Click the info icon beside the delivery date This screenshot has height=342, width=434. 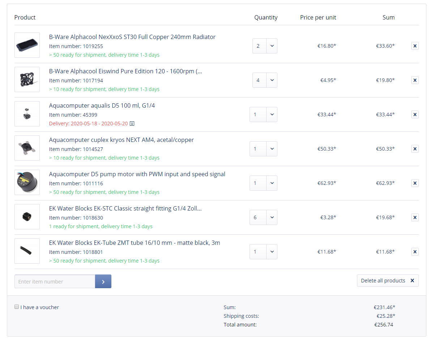click(132, 124)
